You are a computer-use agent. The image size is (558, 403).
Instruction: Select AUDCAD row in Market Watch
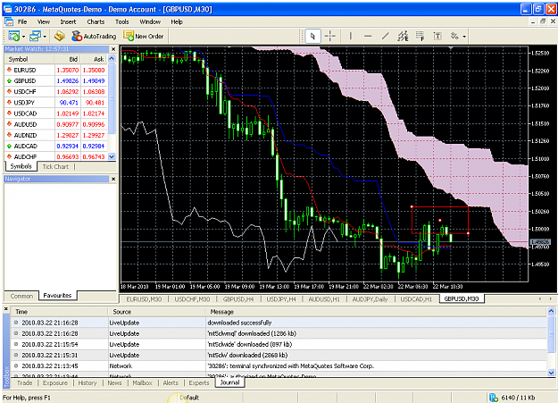pos(55,146)
